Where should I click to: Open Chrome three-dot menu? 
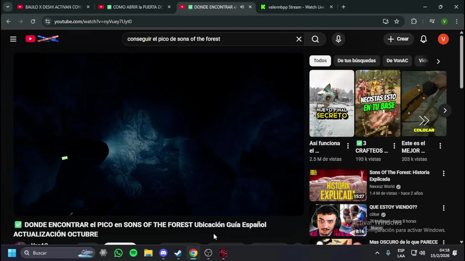pyautogui.click(x=457, y=21)
